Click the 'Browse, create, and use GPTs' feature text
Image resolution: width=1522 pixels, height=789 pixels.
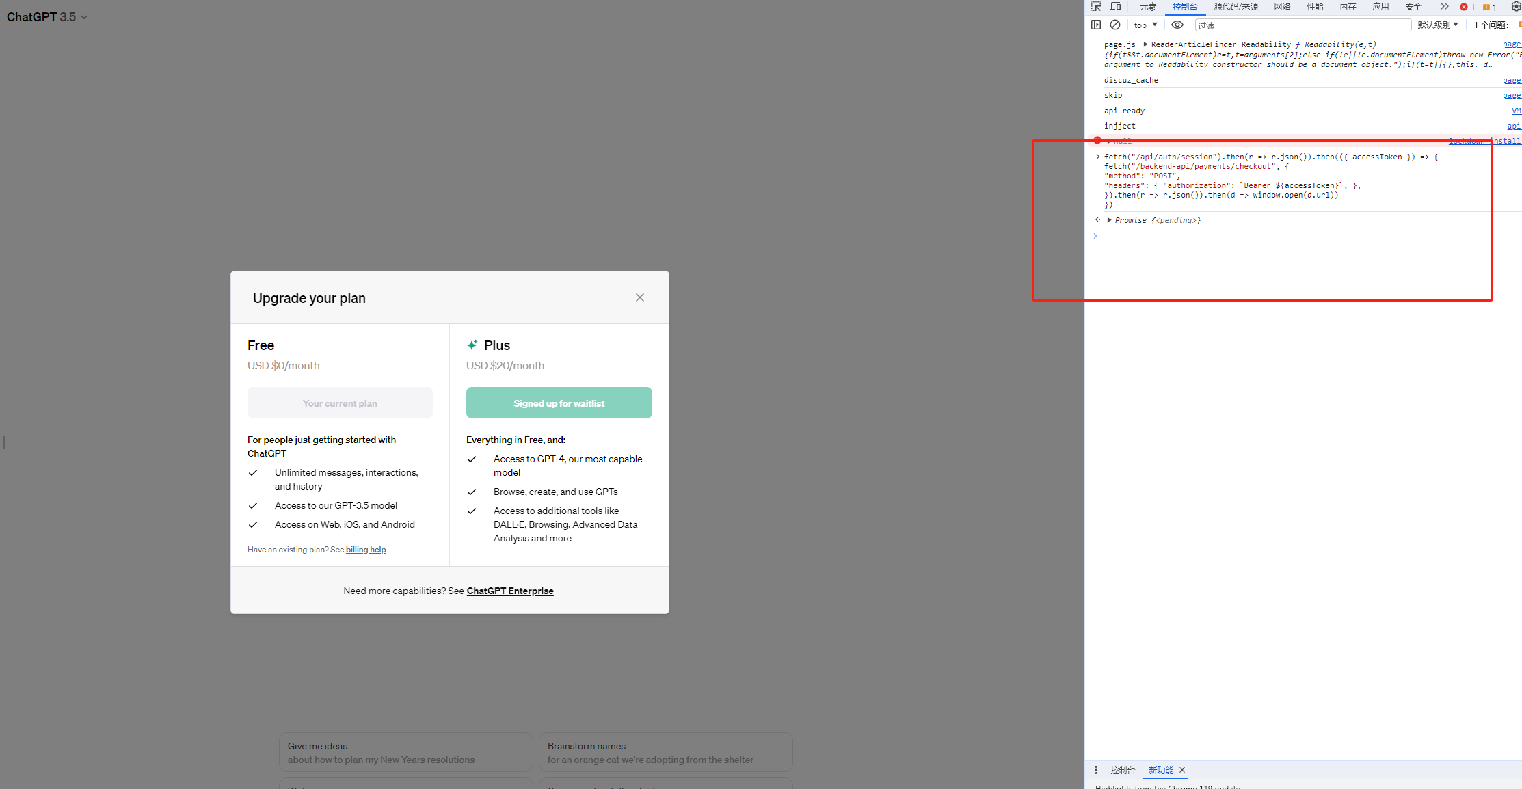point(555,492)
